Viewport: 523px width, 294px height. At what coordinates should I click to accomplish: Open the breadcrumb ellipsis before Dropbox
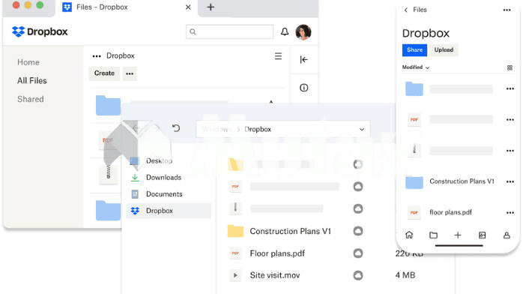pos(97,56)
